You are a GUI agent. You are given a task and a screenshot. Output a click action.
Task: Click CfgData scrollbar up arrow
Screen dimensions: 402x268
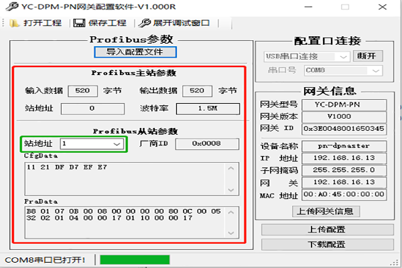pos(231,168)
